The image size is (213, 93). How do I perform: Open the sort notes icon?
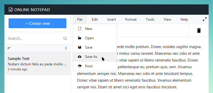9,48
